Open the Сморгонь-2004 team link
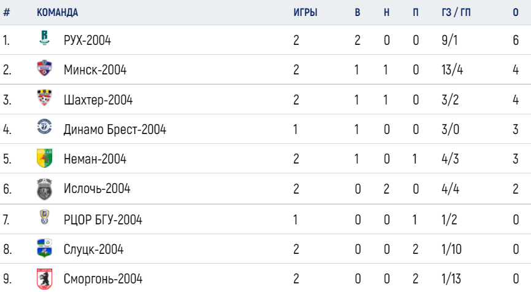The height and width of the screenshot is (292, 531). (x=103, y=278)
